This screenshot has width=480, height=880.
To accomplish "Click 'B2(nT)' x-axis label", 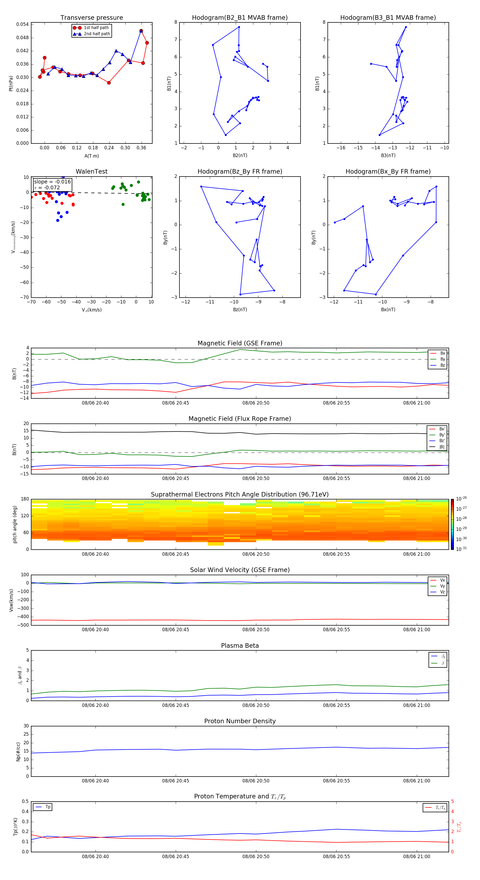I will click(240, 155).
